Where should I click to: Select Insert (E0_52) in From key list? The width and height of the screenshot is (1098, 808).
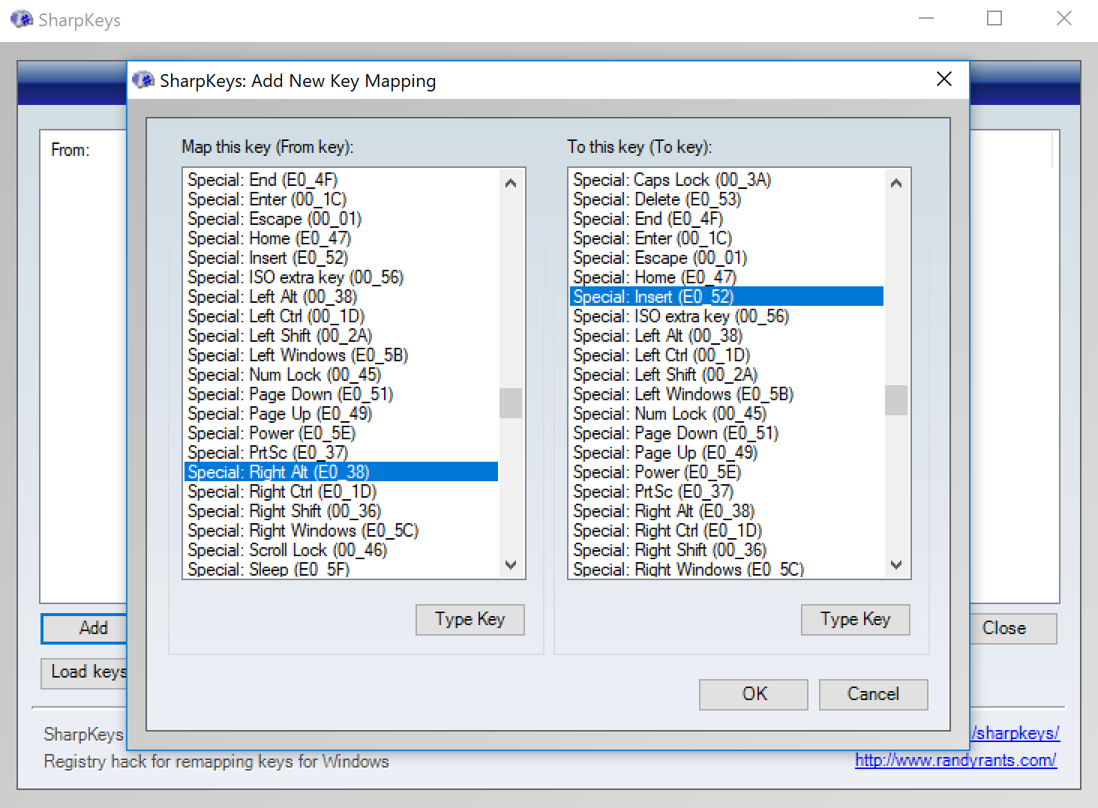tap(341, 258)
